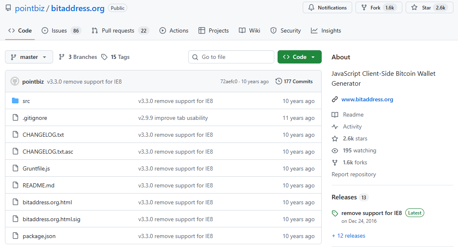Expand the master branch dropdown
Image resolution: width=458 pixels, height=250 pixels.
(29, 57)
